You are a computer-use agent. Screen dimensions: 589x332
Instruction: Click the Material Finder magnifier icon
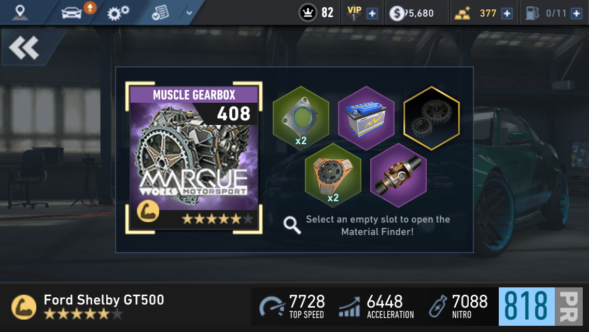292,225
